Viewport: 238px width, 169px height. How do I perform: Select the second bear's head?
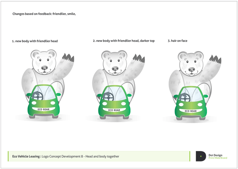click(114, 63)
